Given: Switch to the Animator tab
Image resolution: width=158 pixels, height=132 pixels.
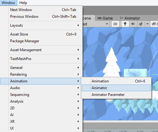Looking at the screenshot, I should 130,18.
